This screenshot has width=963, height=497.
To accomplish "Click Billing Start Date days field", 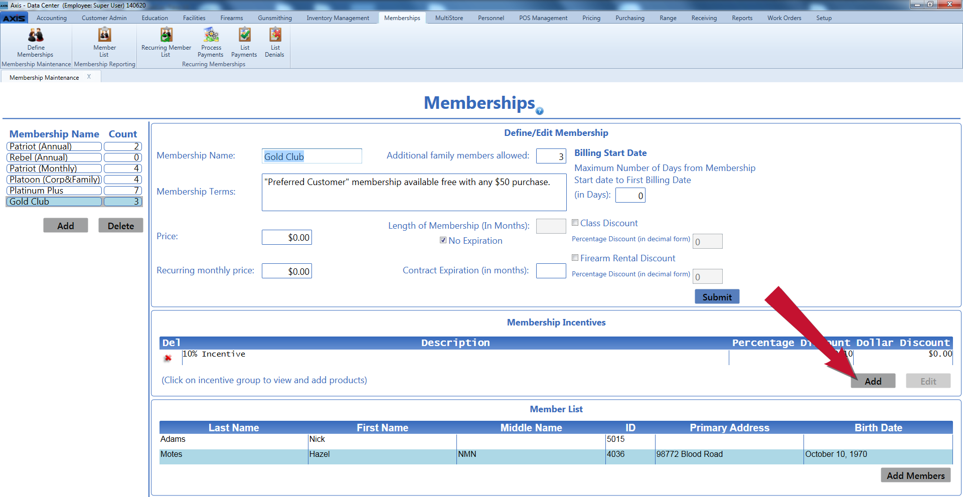I will 630,195.
